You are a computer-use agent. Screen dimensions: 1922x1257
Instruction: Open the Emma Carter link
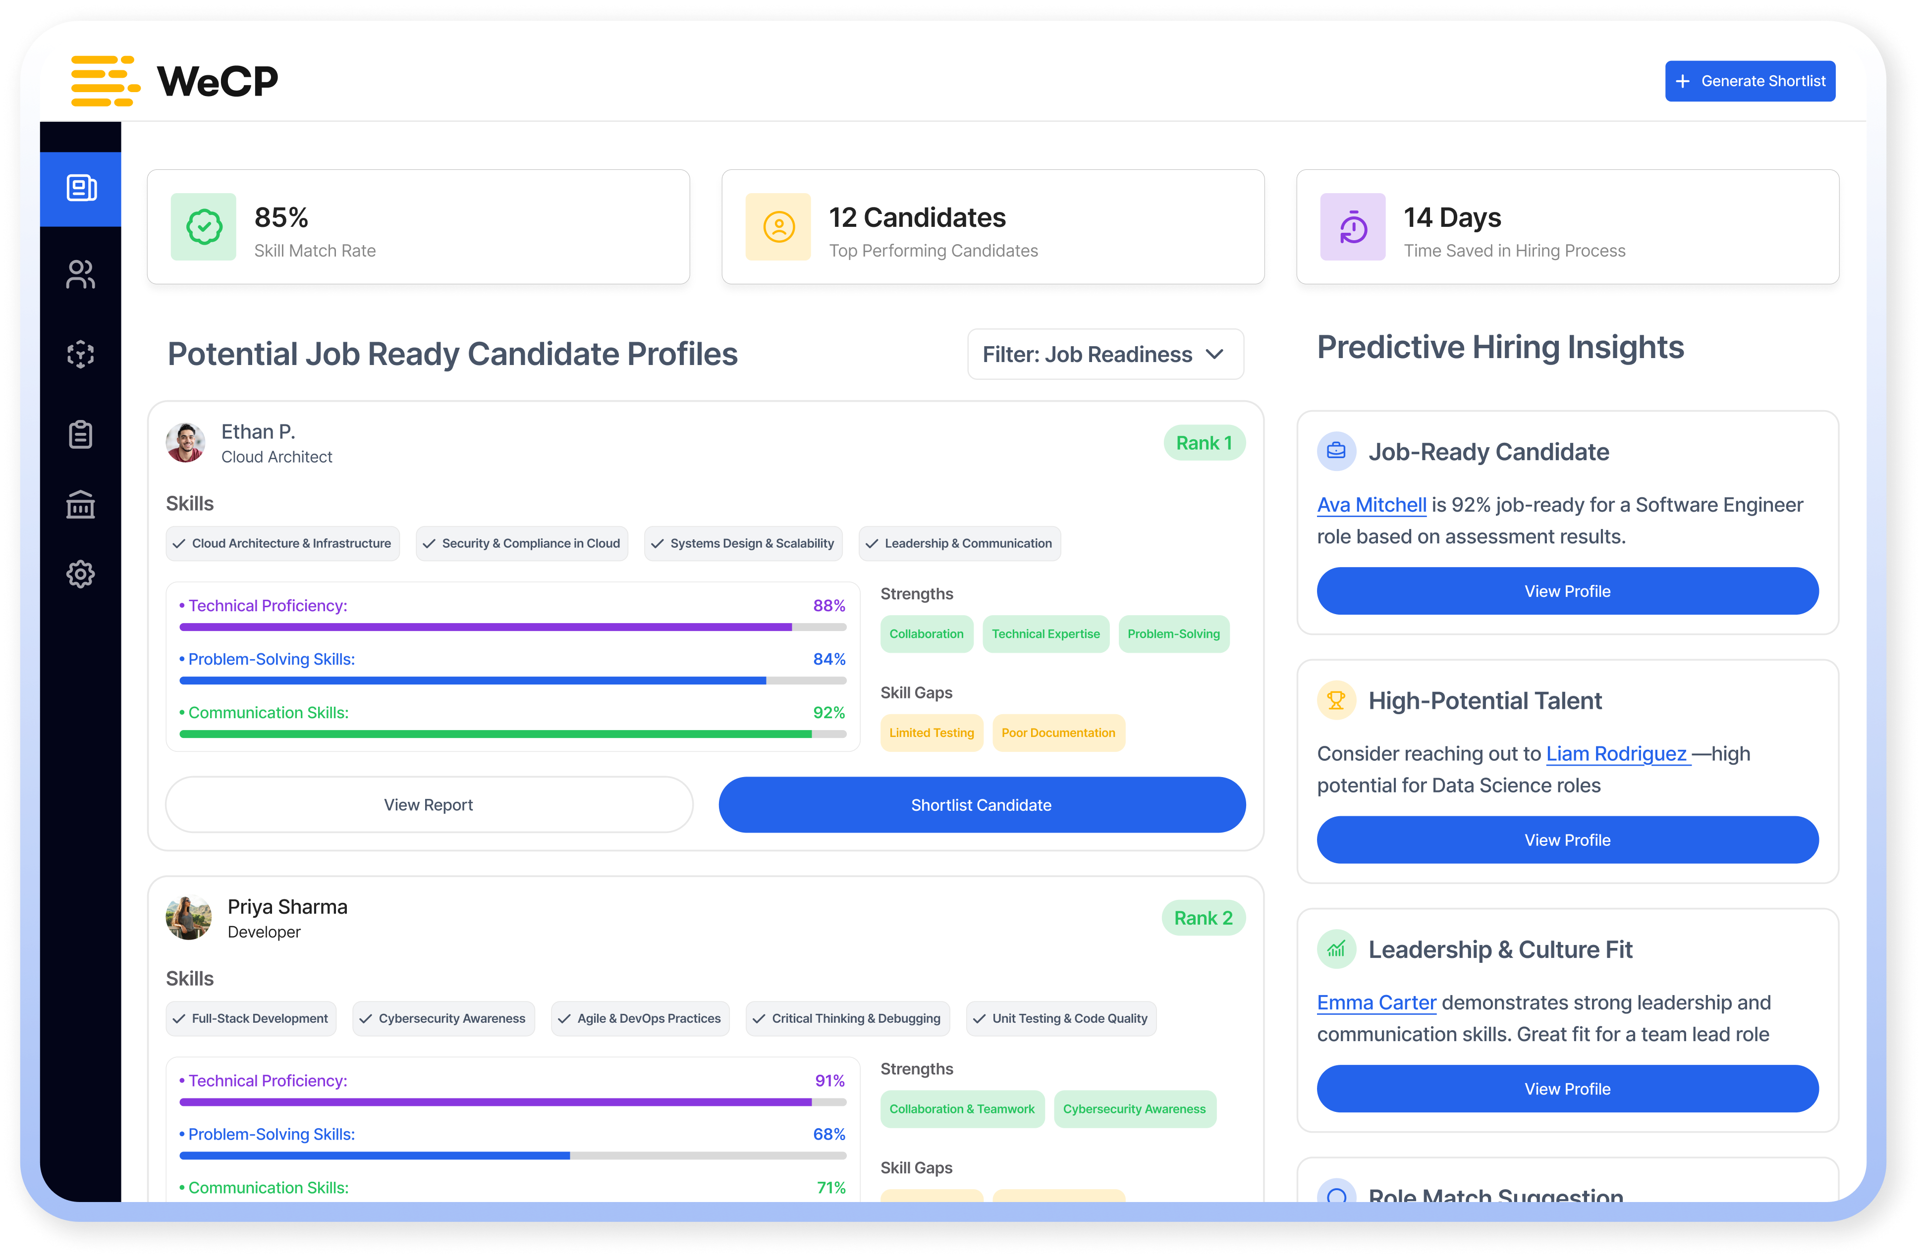(x=1376, y=1003)
